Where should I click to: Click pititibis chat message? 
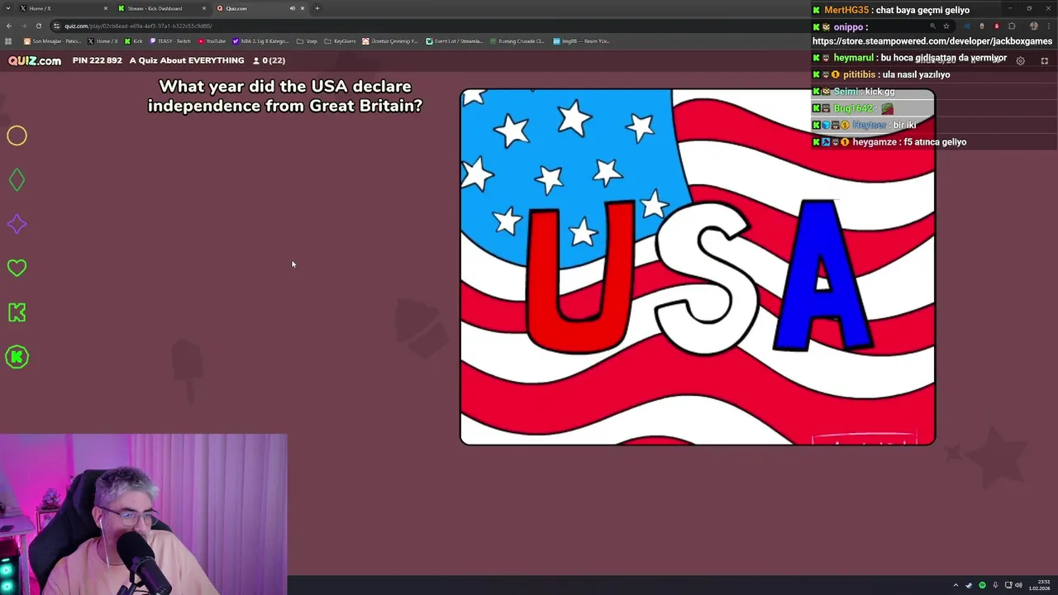point(881,74)
